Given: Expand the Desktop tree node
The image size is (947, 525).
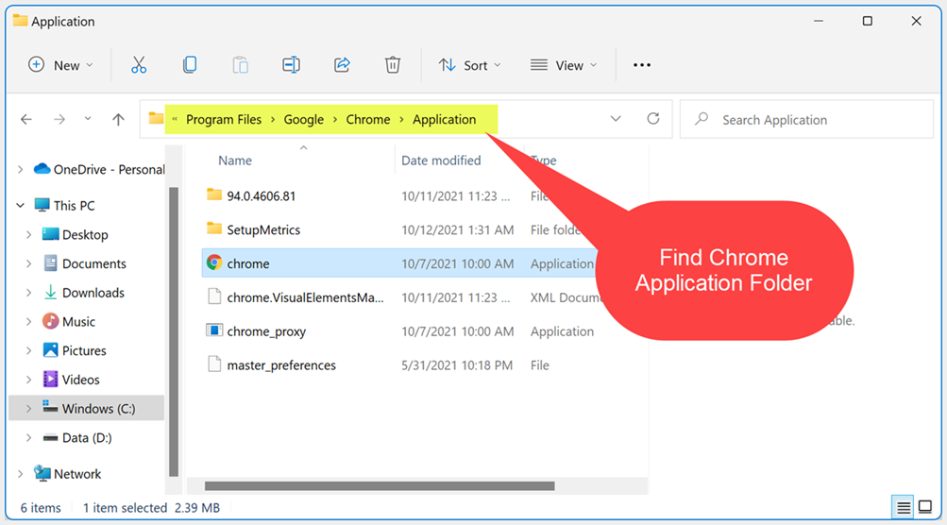Looking at the screenshot, I should pos(28,234).
